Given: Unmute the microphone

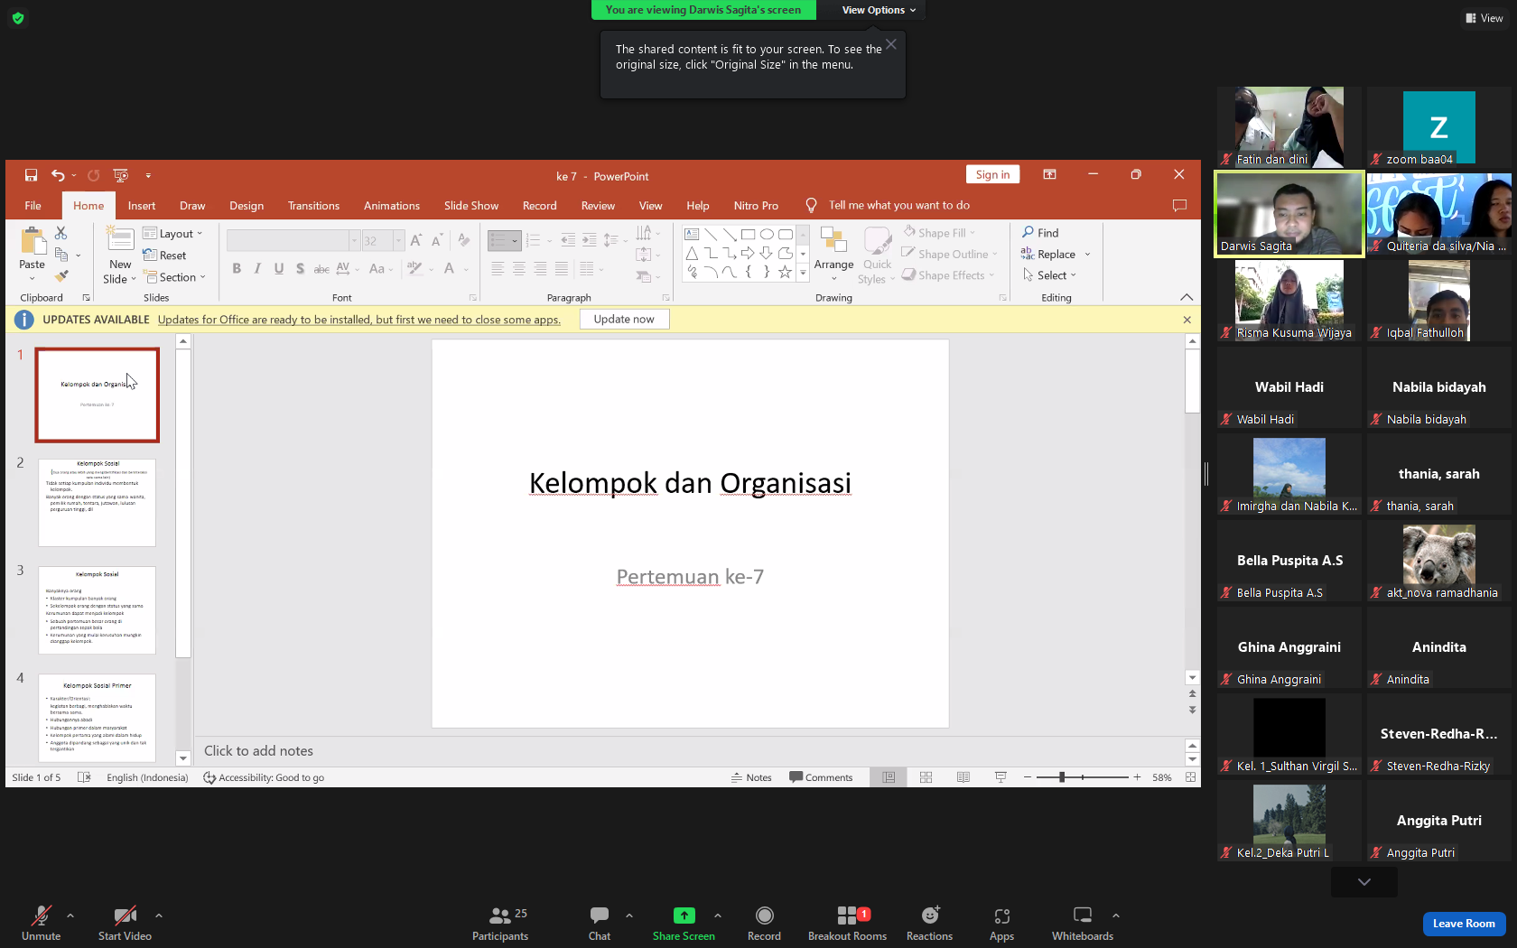Looking at the screenshot, I should (41, 924).
